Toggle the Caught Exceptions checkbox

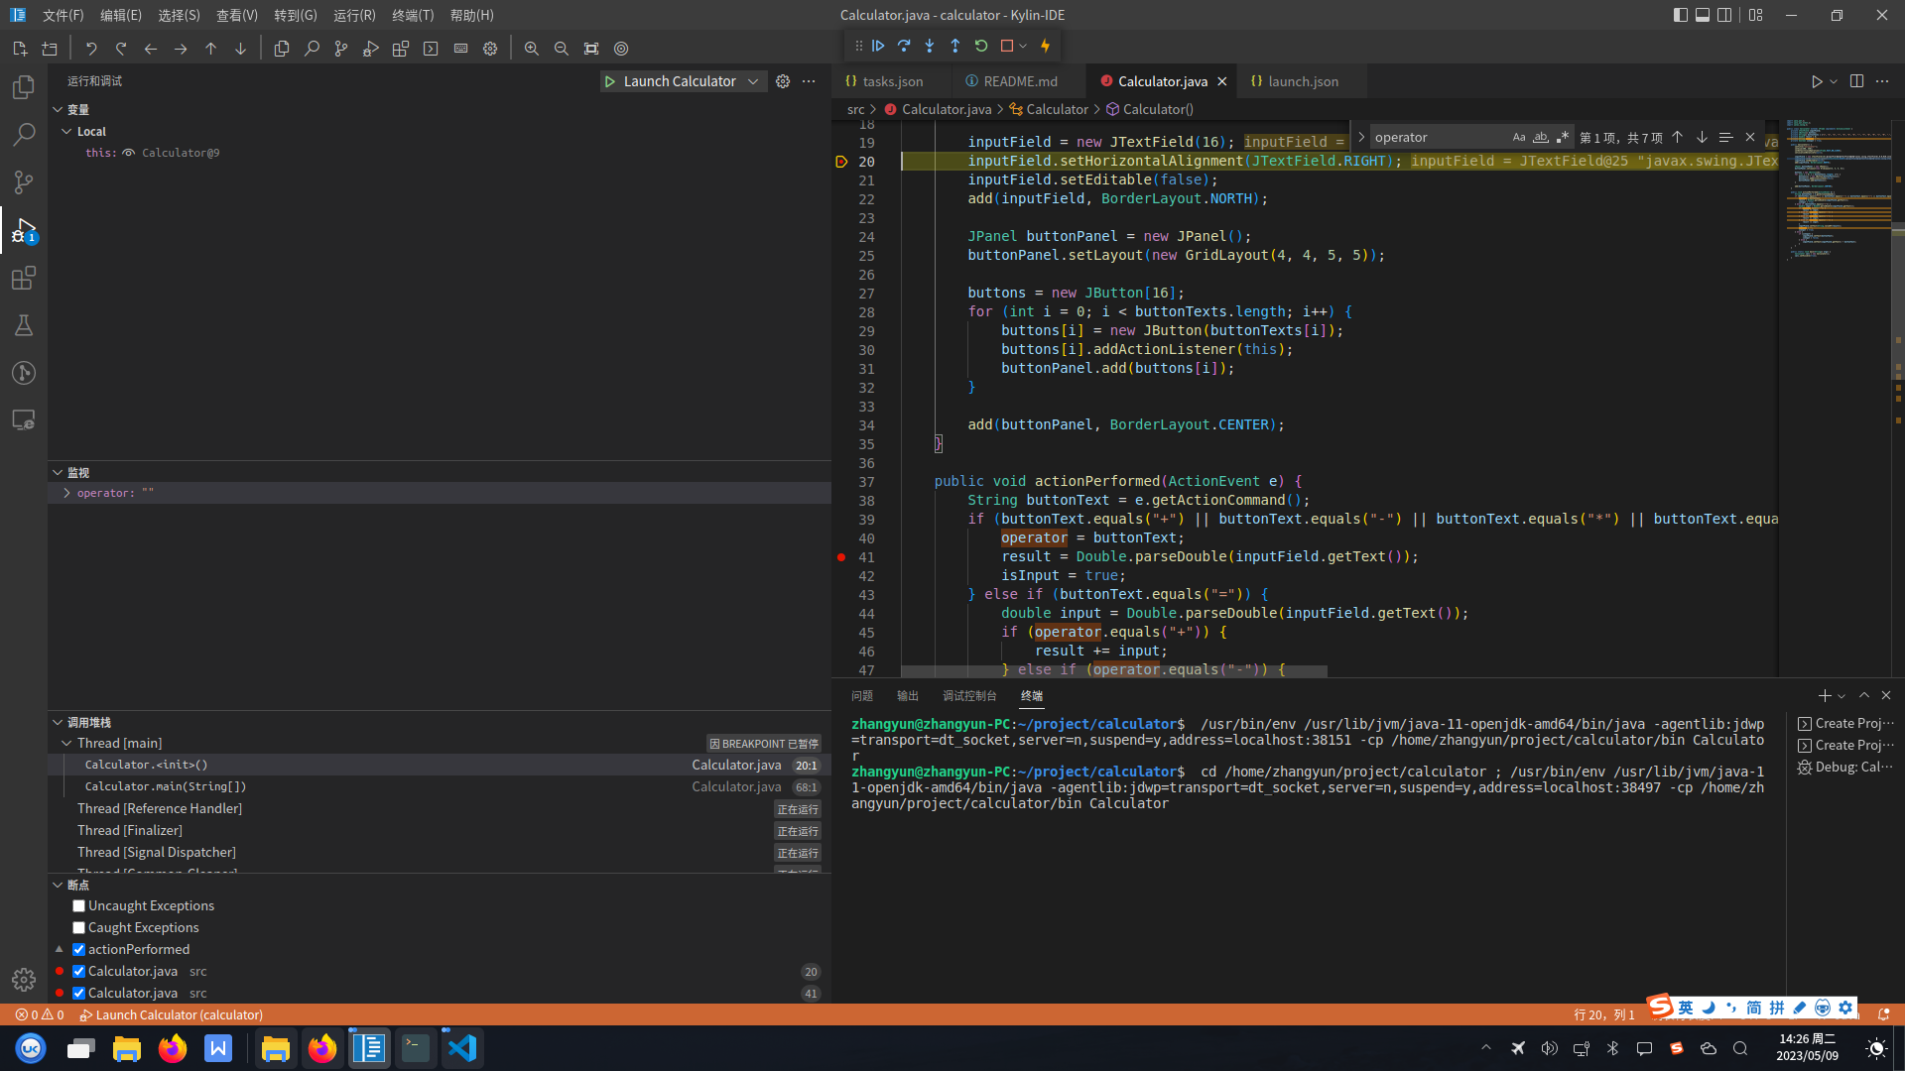79,927
